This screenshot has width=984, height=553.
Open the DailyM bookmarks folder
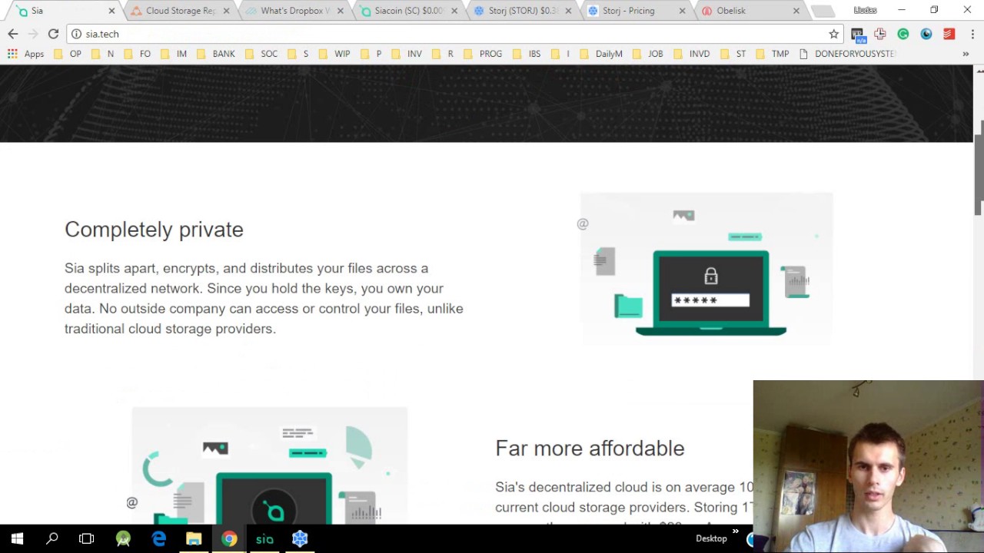[x=601, y=54]
